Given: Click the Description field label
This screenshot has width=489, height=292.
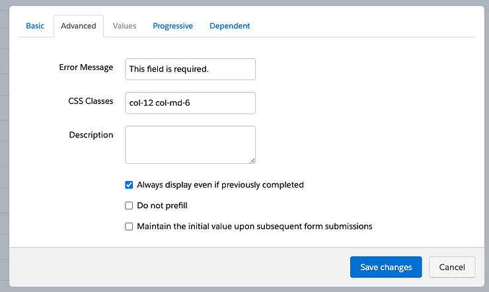Looking at the screenshot, I should tap(91, 135).
